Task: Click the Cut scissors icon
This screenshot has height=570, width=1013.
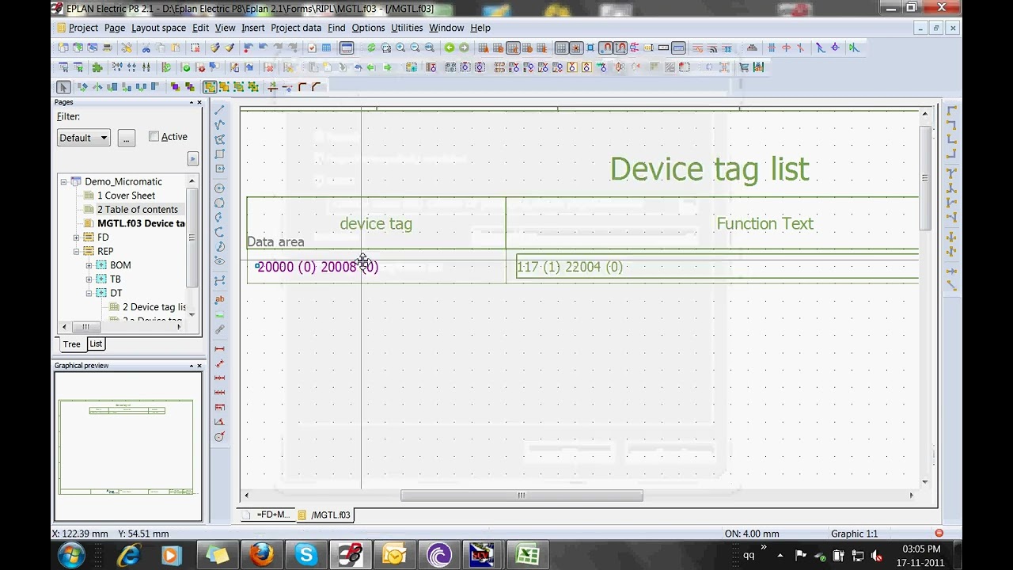Action: (146, 47)
